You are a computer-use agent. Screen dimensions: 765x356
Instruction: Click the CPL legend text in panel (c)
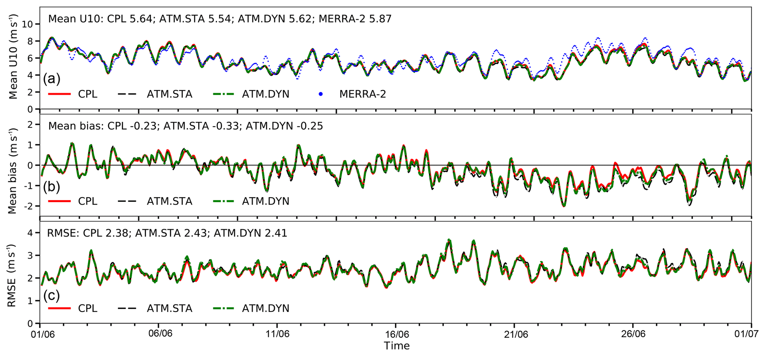click(88, 308)
